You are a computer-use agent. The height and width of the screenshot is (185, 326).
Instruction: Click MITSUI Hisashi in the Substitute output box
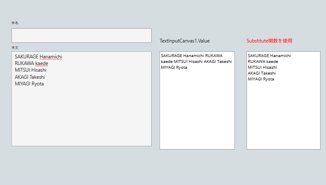262,67
